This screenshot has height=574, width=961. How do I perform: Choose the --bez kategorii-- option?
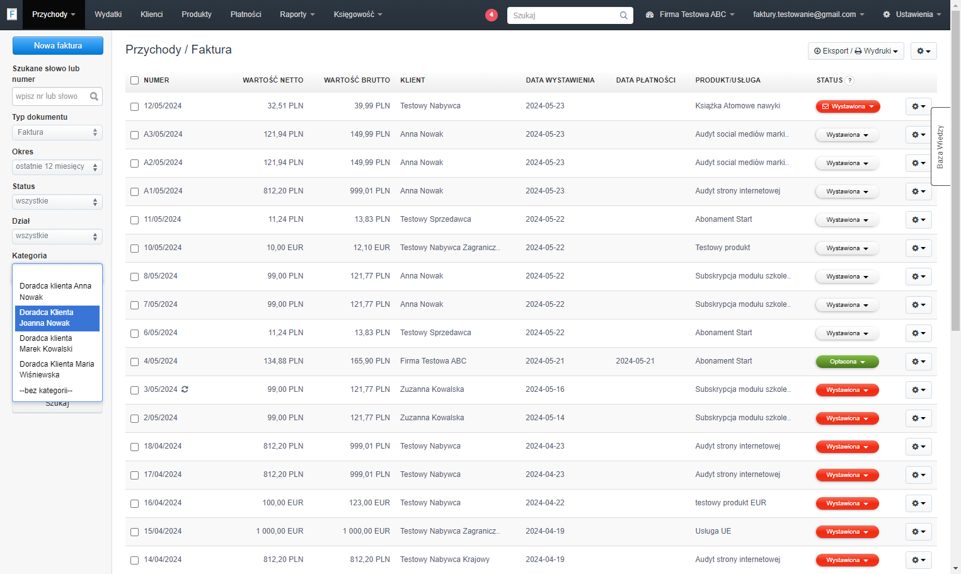click(57, 391)
